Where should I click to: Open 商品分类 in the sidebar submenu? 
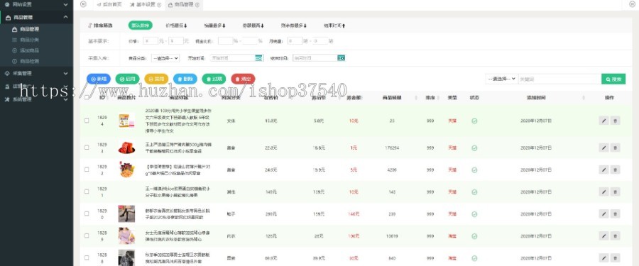(29, 40)
